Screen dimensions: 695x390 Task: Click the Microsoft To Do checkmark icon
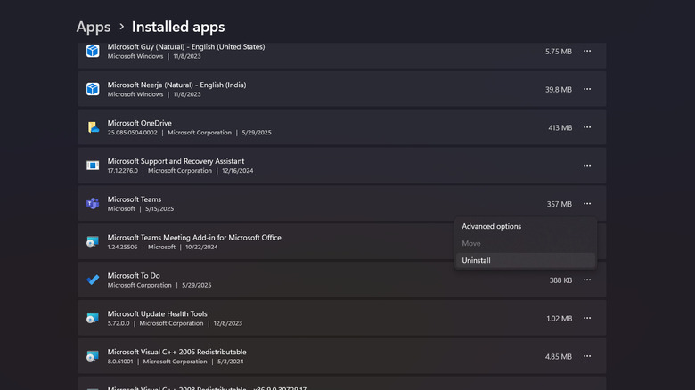93,280
